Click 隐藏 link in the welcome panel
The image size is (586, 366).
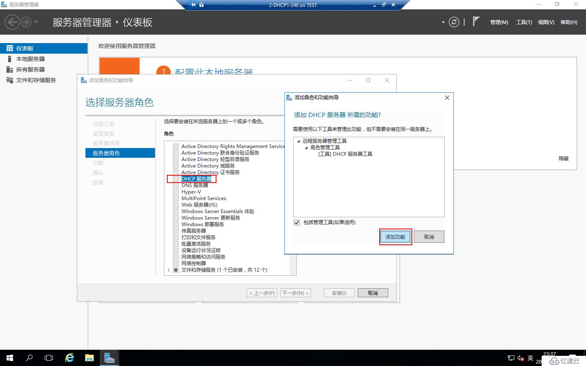564,159
